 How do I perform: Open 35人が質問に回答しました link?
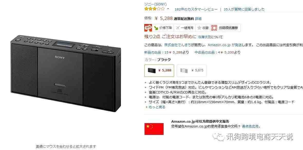click(244, 9)
